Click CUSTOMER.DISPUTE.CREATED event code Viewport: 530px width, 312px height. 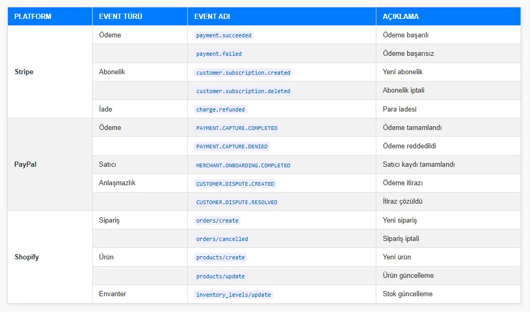pos(235,184)
